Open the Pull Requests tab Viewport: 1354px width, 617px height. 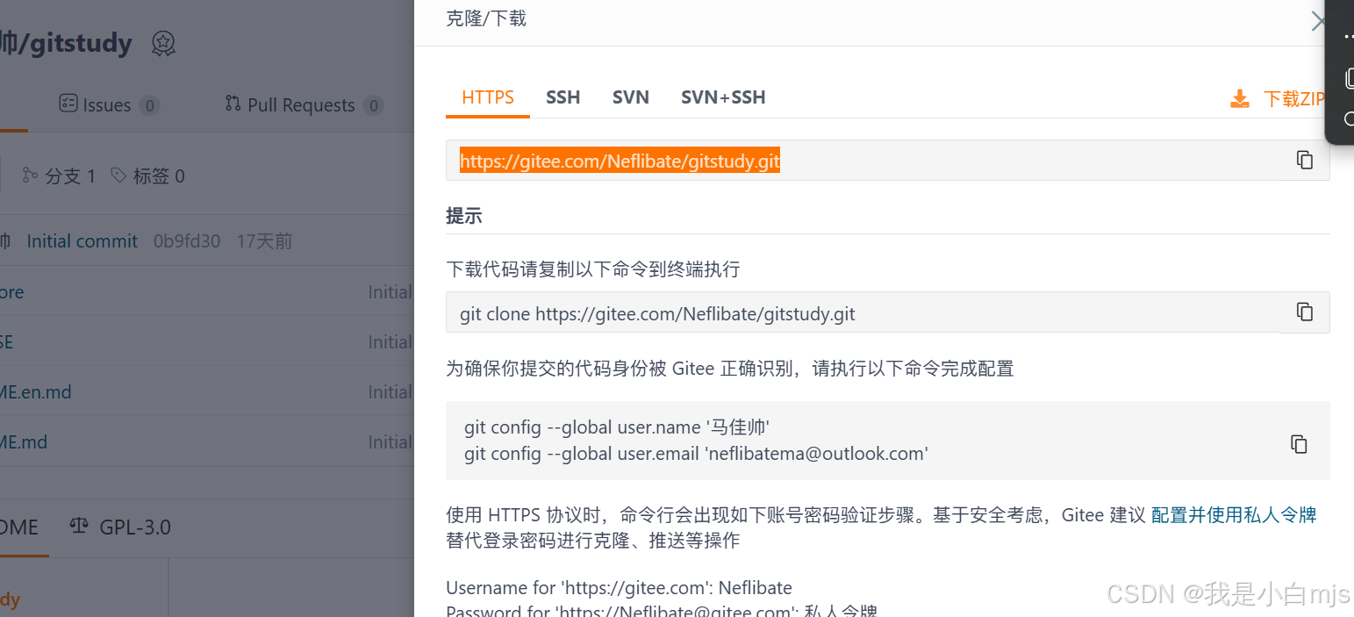point(303,105)
